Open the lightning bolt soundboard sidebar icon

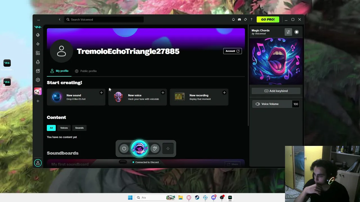tap(38, 44)
